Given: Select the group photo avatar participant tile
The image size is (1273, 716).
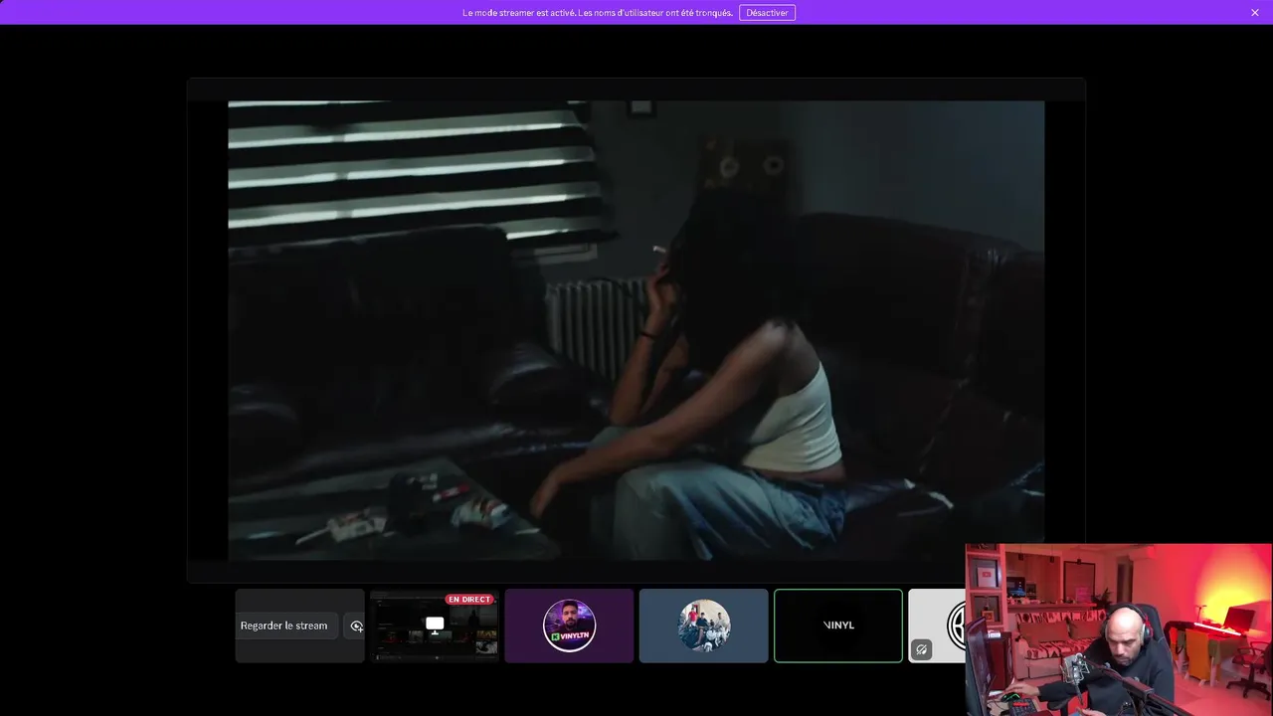Looking at the screenshot, I should pyautogui.click(x=704, y=626).
